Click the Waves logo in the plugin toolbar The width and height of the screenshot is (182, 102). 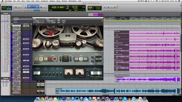(34, 25)
